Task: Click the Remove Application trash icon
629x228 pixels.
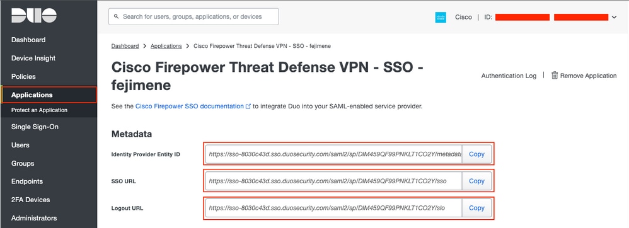Action: pos(555,76)
